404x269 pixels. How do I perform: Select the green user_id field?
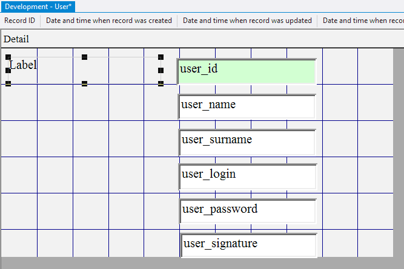coord(247,71)
